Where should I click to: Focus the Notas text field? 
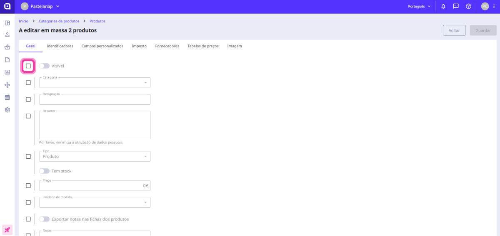point(95,233)
